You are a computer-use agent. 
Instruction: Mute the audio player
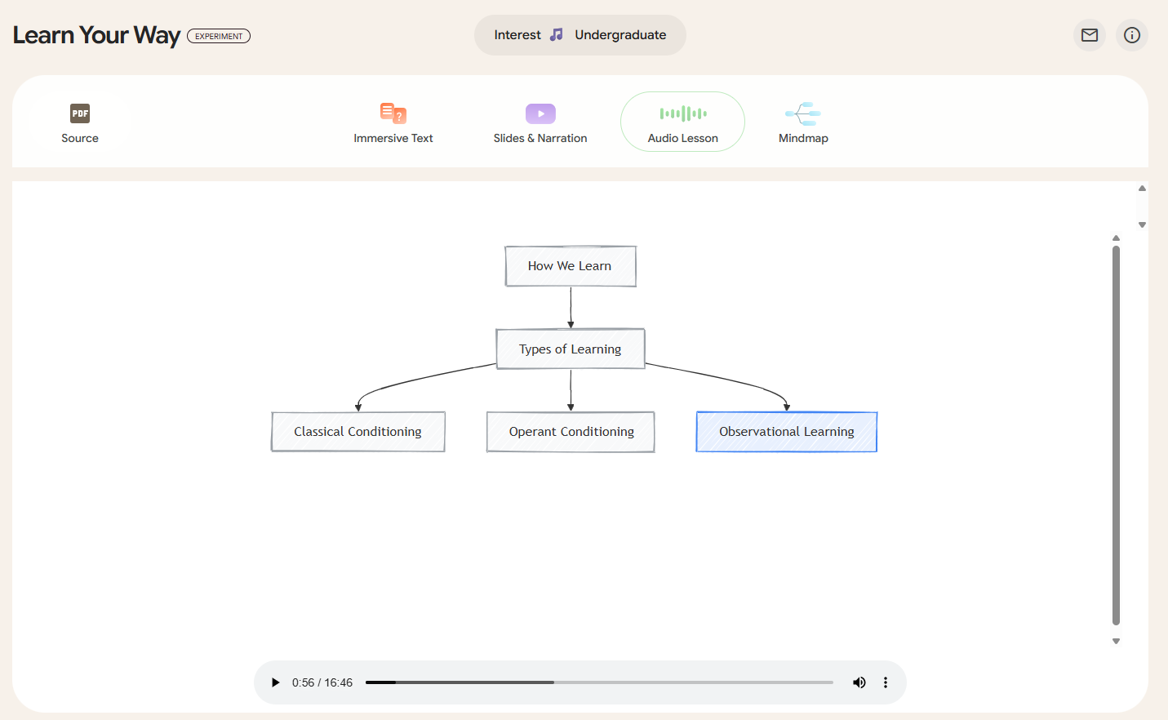coord(859,682)
